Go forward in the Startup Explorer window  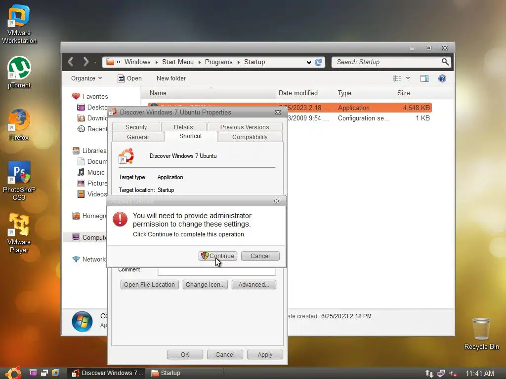click(x=85, y=62)
